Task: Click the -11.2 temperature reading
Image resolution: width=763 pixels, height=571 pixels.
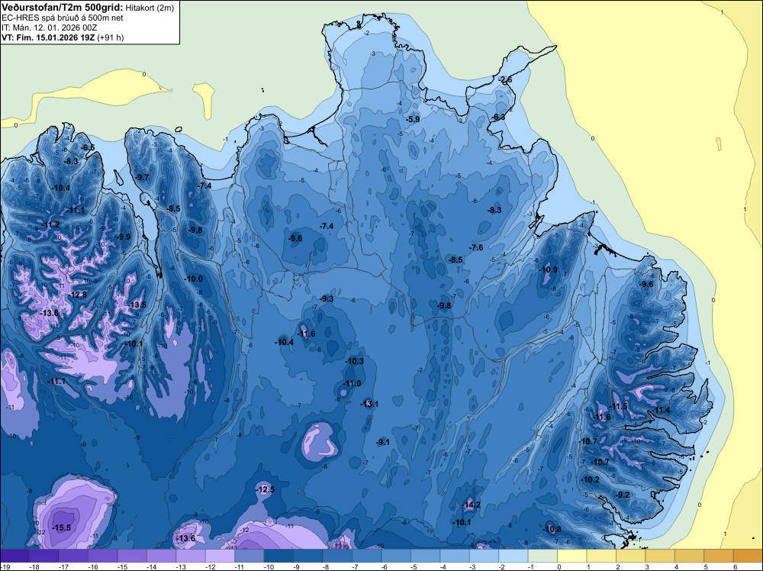Action: tap(50, 225)
